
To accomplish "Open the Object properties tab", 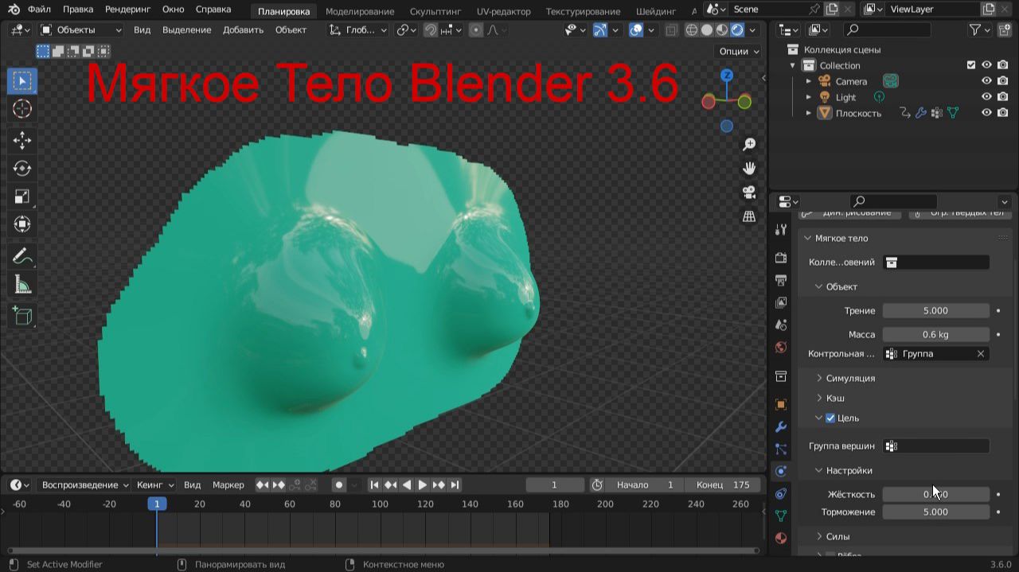I will [x=781, y=404].
